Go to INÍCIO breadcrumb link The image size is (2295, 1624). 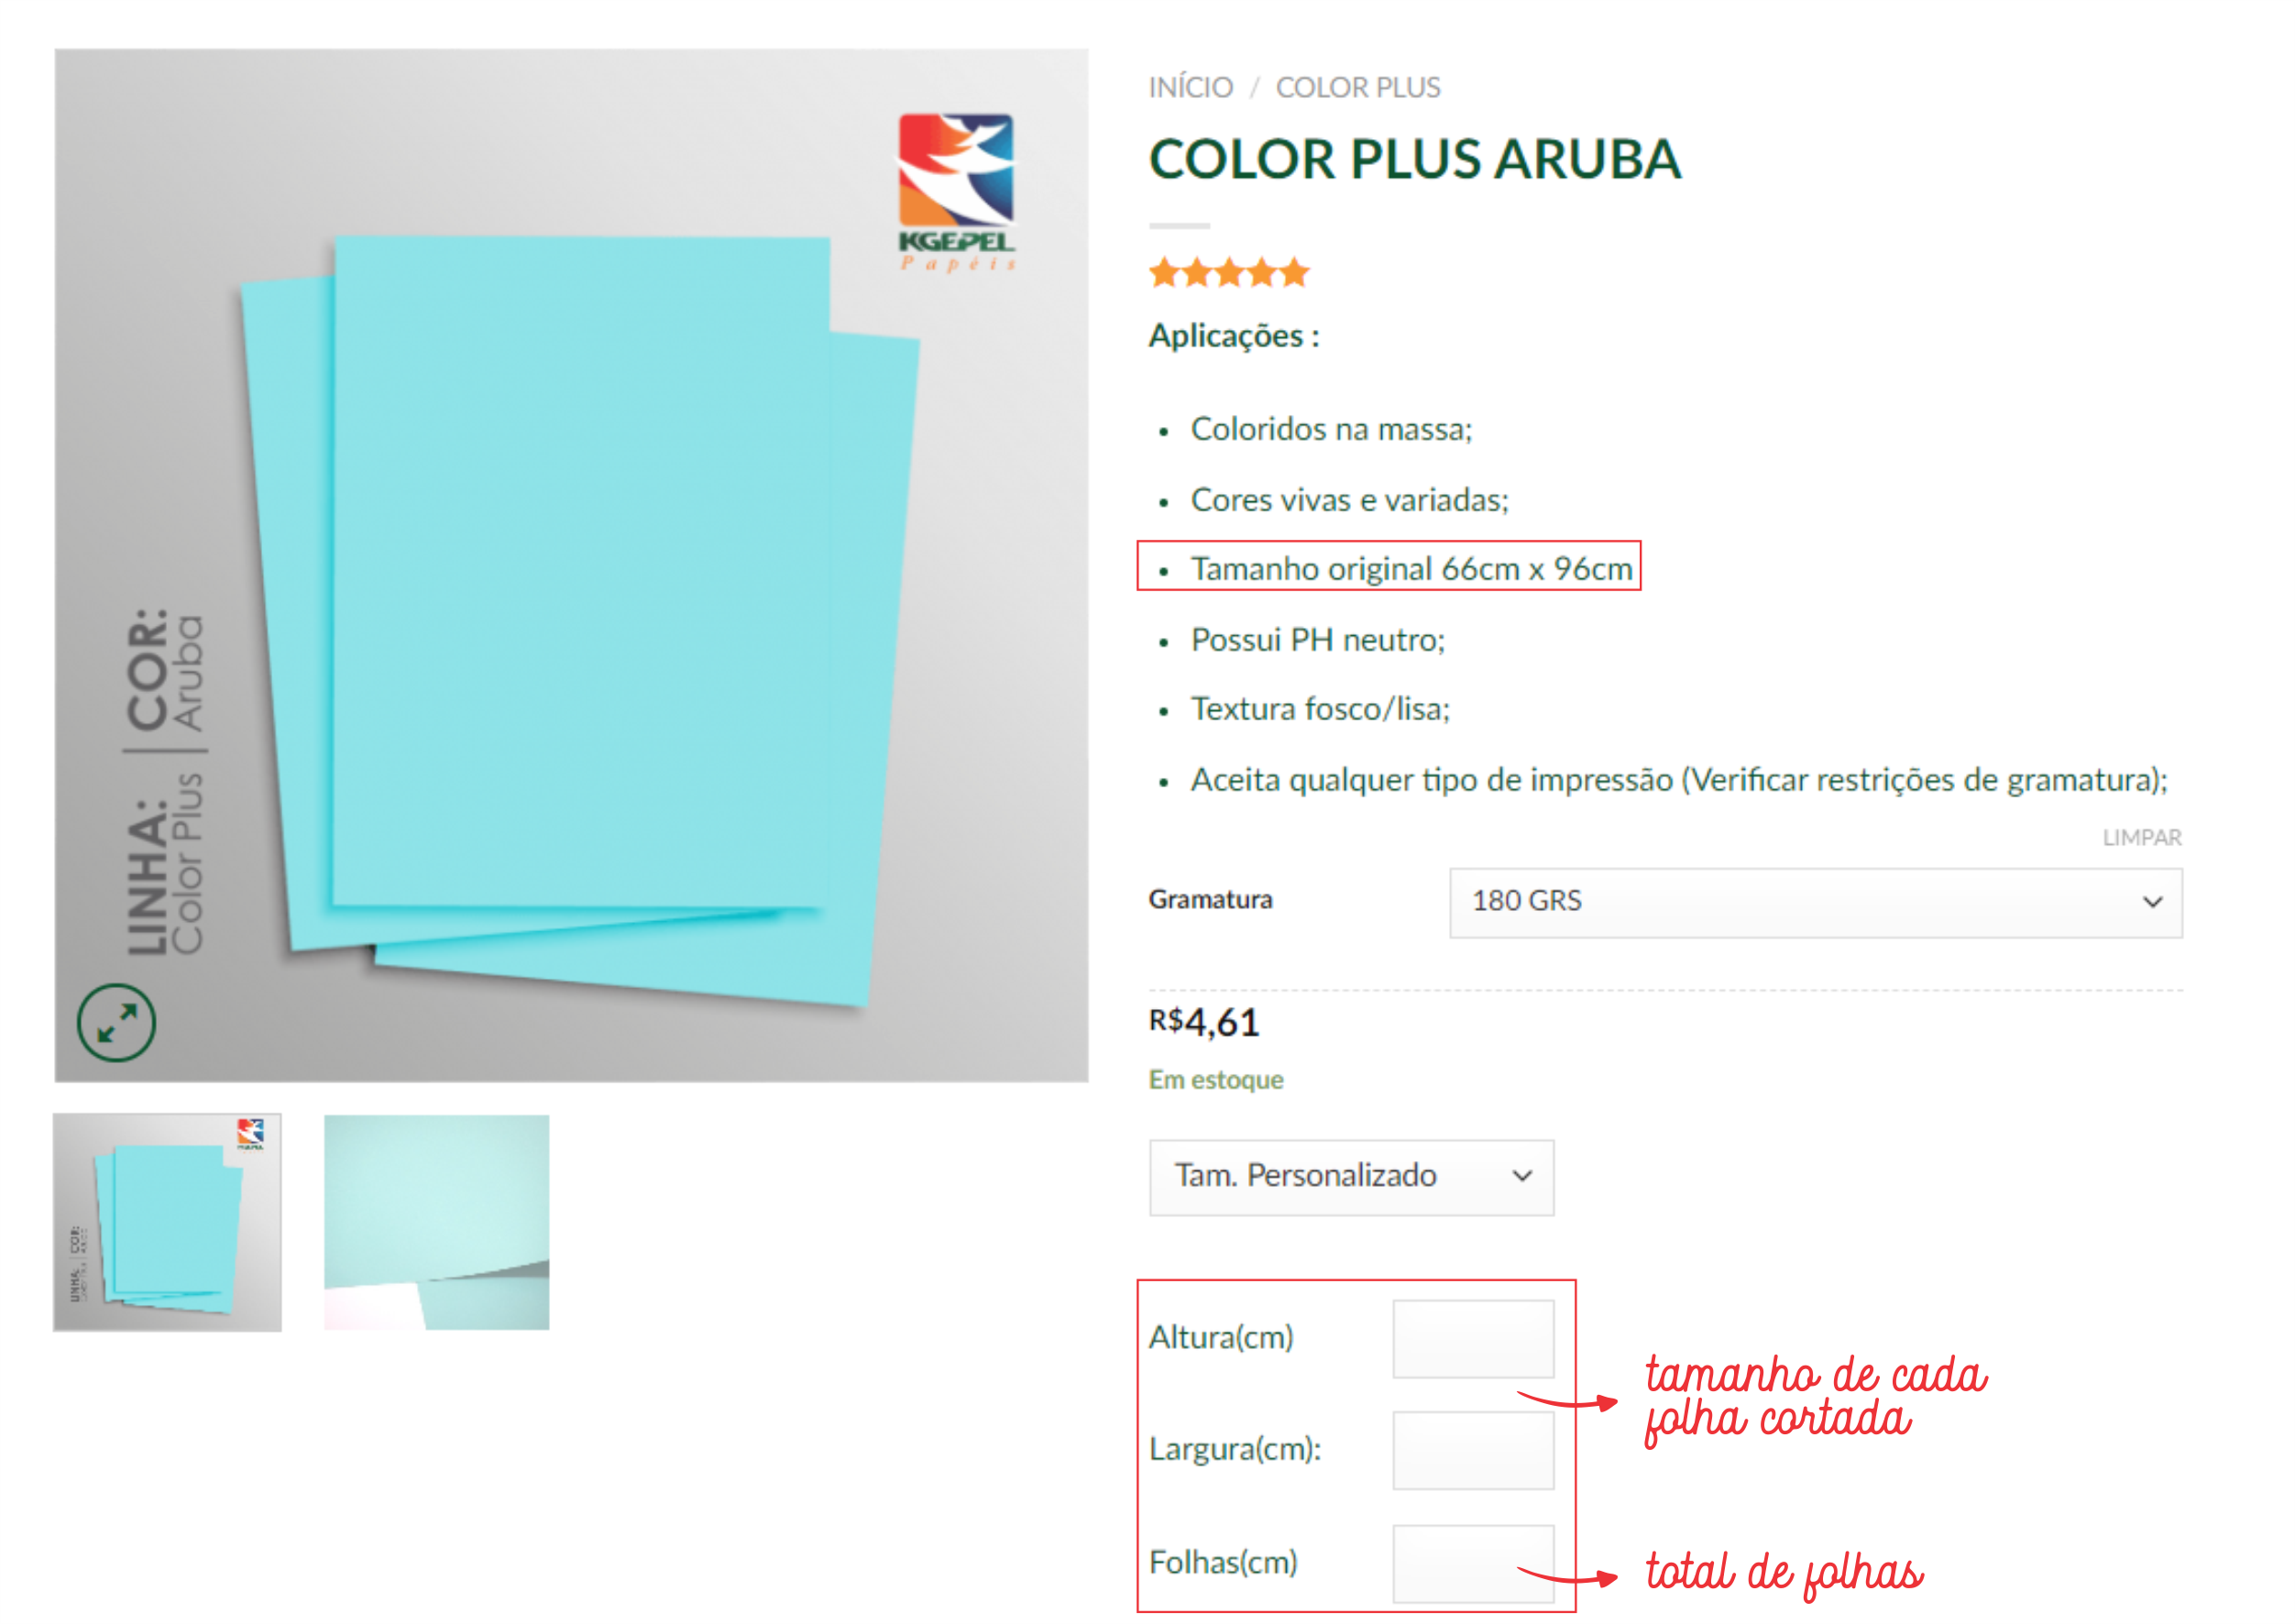click(1190, 88)
